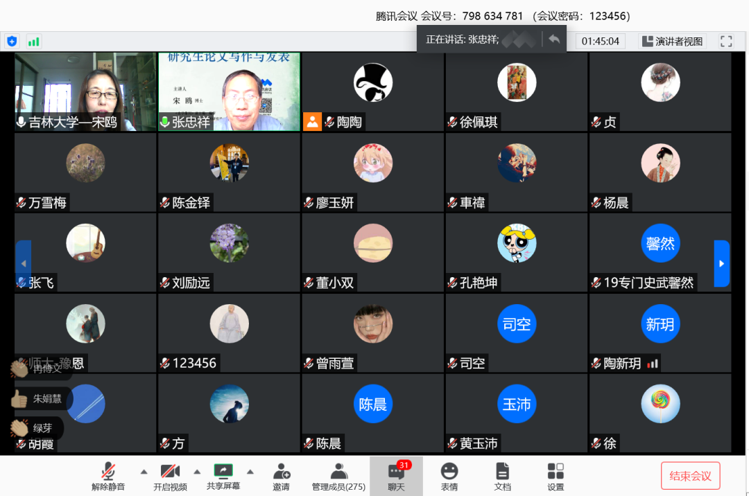749x496 pixels.
Task: Open the emoji reactions (表情) menu
Action: click(449, 477)
